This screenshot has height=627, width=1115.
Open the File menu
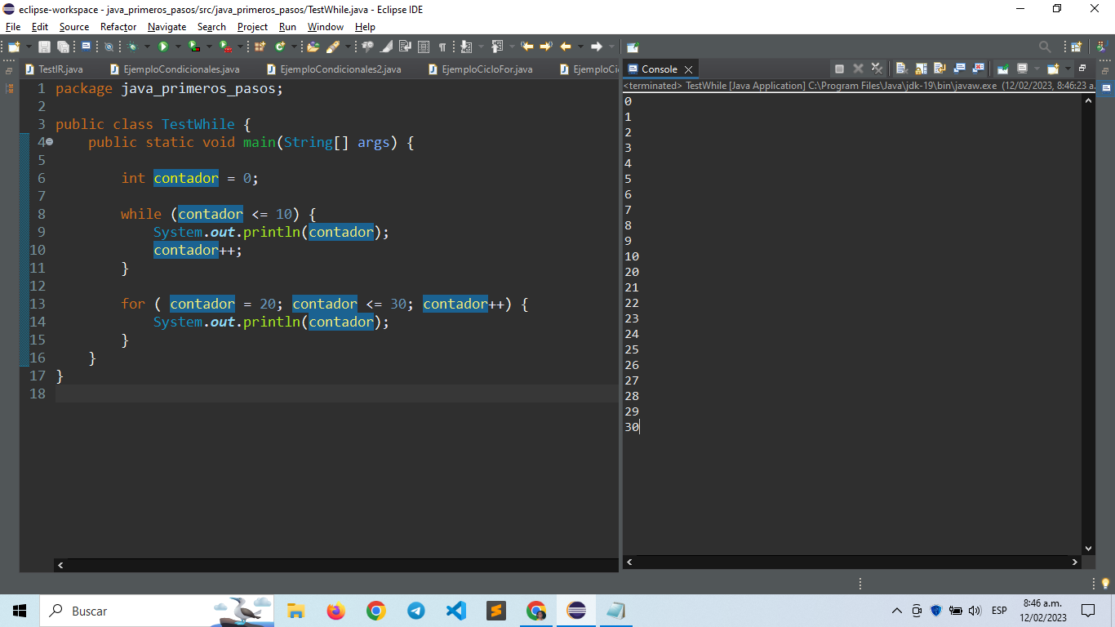(12, 27)
